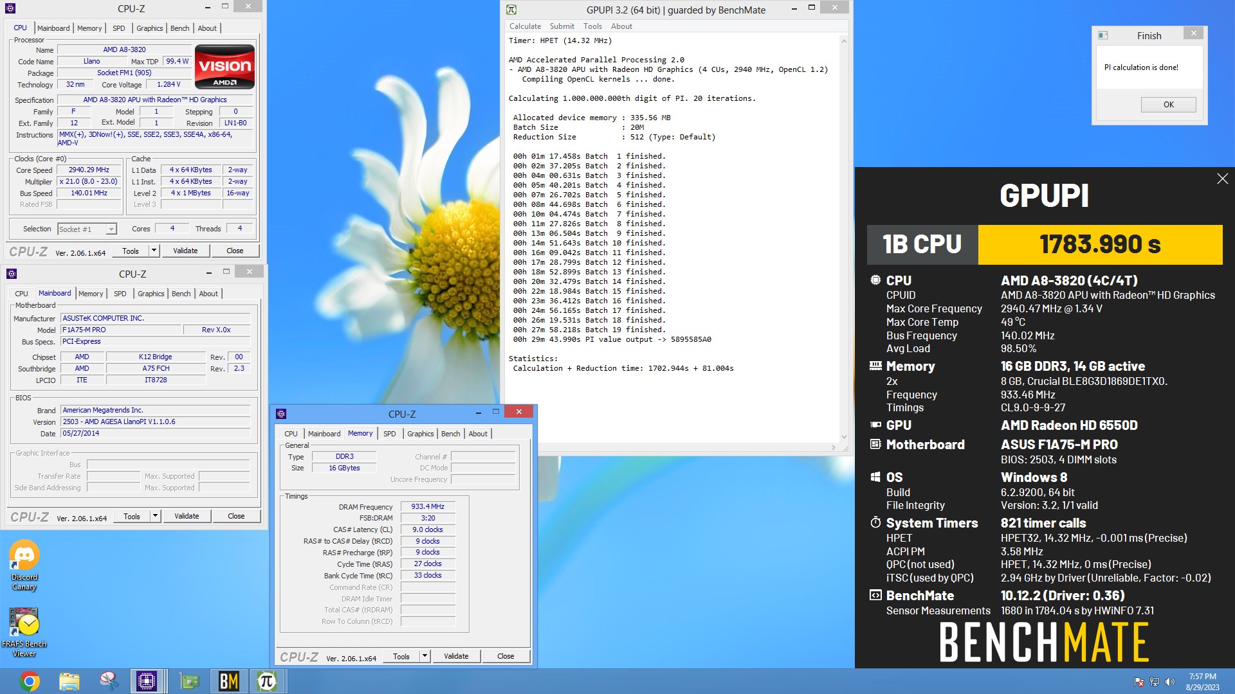The image size is (1235, 694).
Task: Click the System Timers clock icon
Action: 875,522
